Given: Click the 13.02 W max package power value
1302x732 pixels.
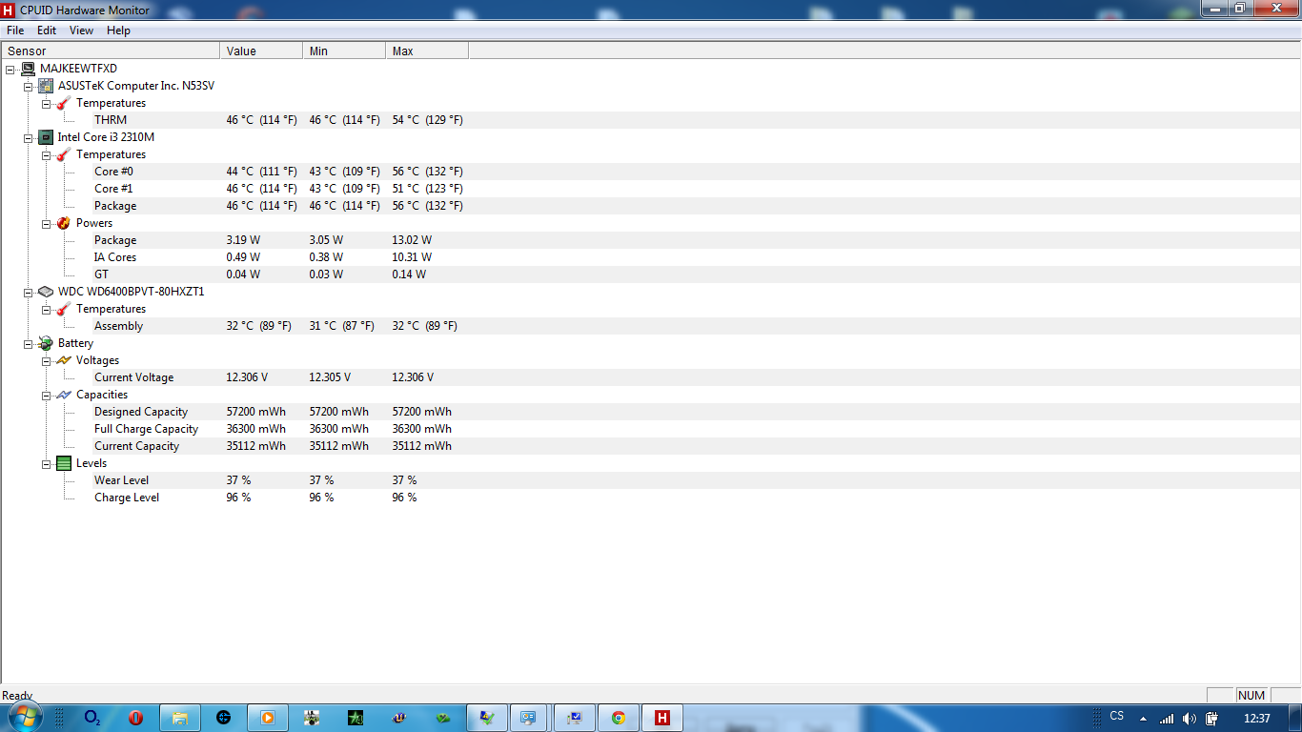Looking at the screenshot, I should [x=412, y=240].
